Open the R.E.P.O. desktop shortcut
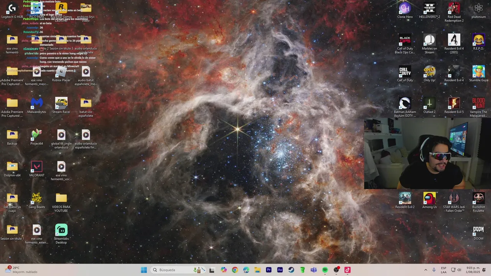 click(479, 43)
